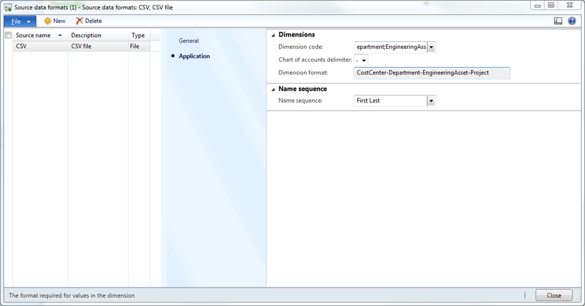
Task: Select the CSV source name cell
Action: pyautogui.click(x=41, y=46)
